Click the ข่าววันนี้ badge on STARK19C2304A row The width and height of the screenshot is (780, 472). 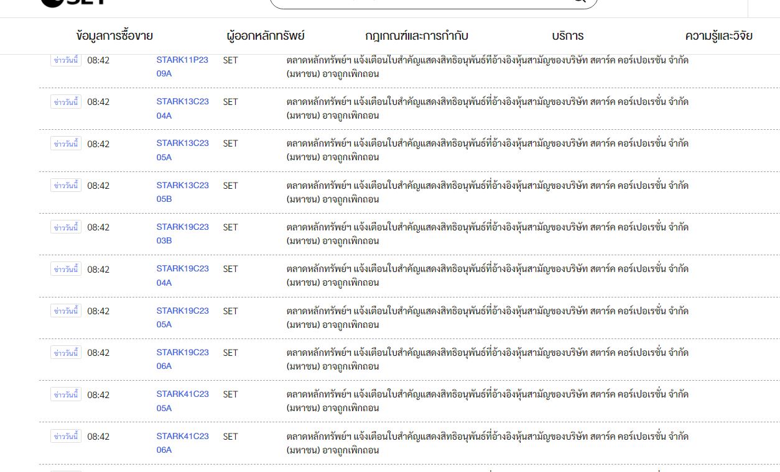(66, 269)
